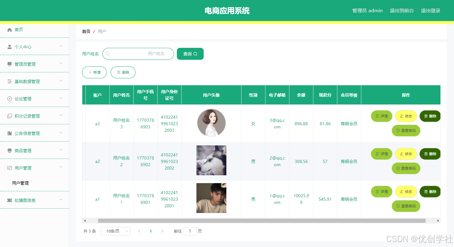Expand the 管理员管理 chevron

(x=61, y=64)
